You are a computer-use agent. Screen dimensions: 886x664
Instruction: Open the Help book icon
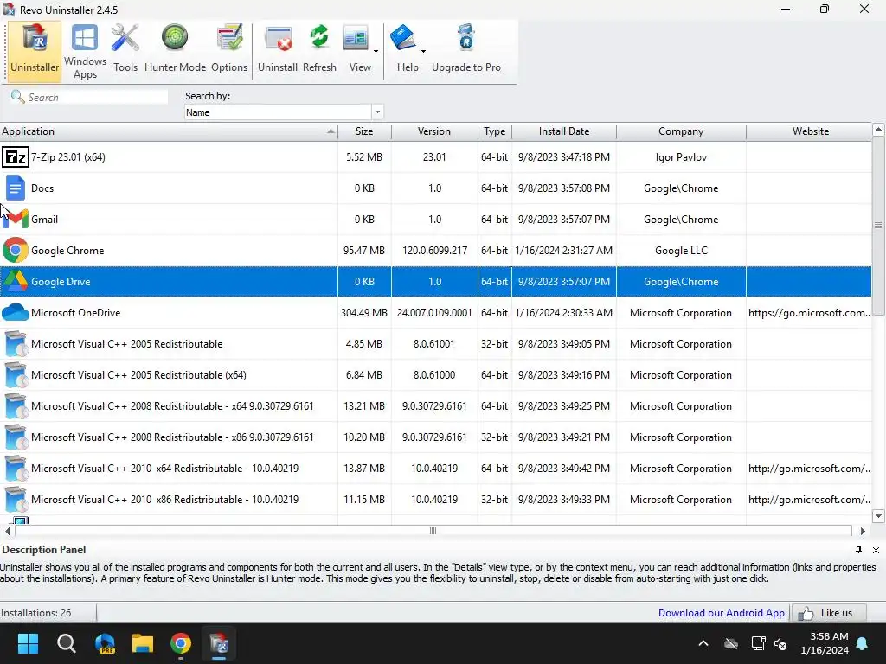(x=402, y=40)
